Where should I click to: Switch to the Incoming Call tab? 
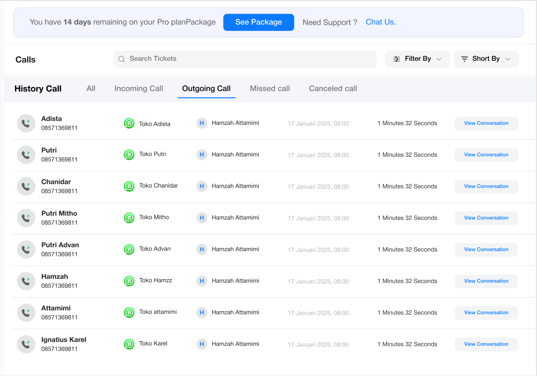(x=139, y=89)
